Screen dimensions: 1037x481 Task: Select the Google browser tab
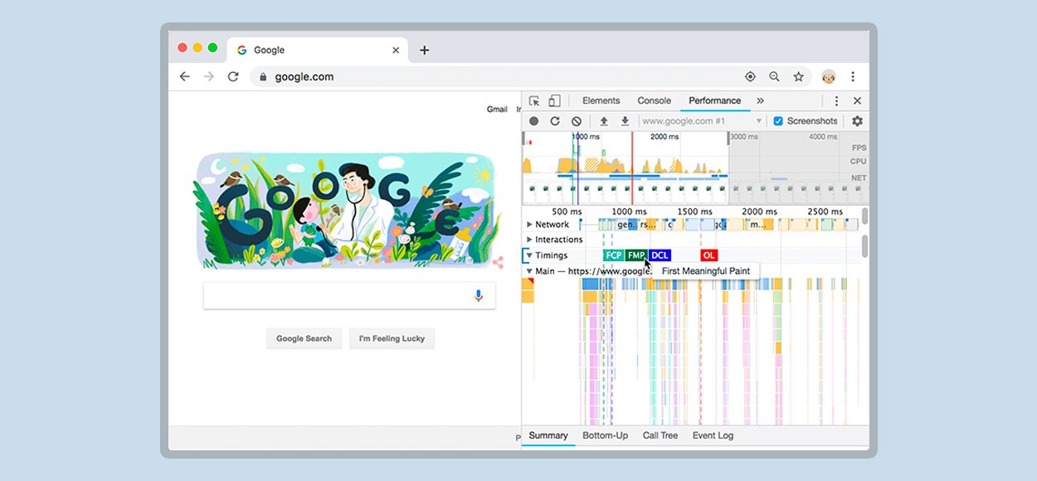point(317,50)
